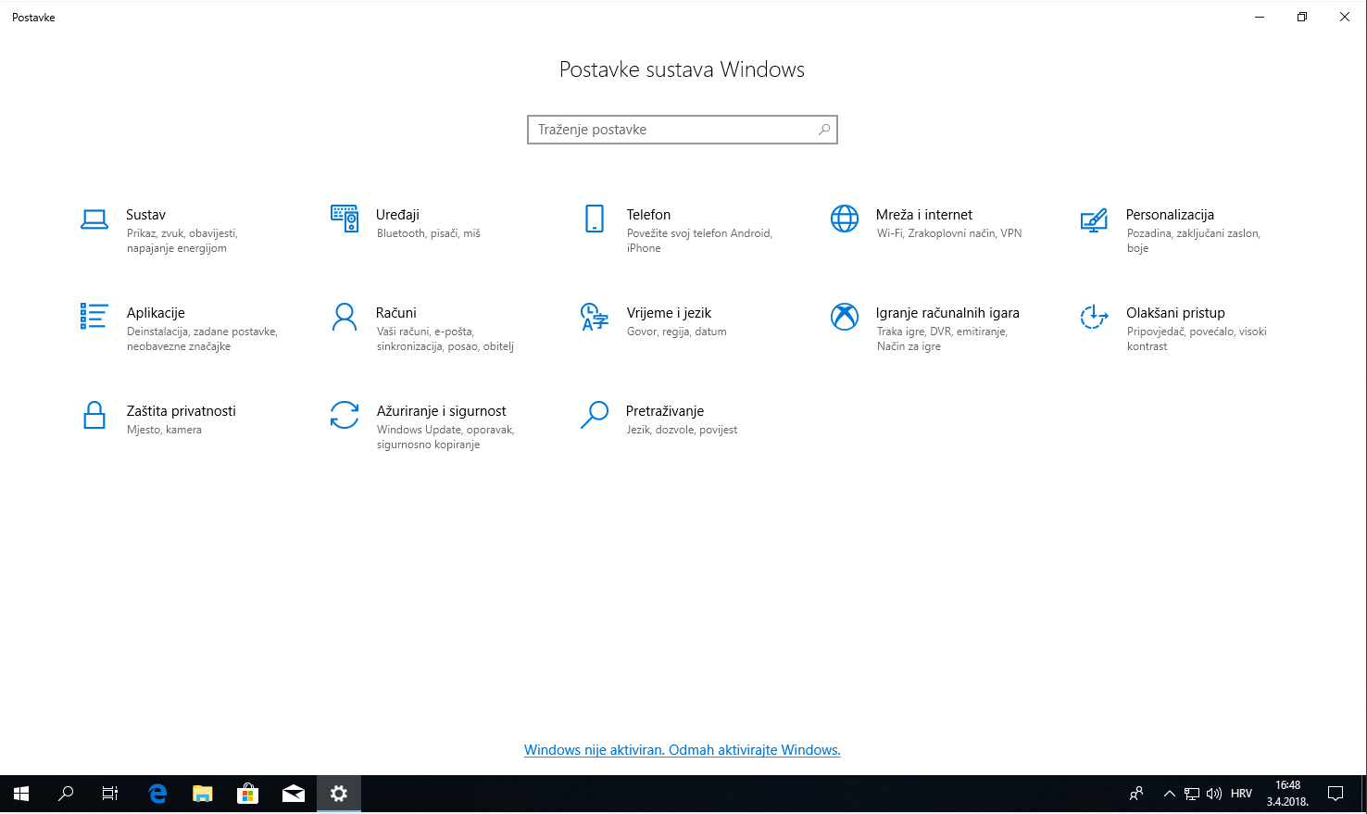The height and width of the screenshot is (814, 1367).
Task: Open the Računi person icon
Action: tap(345, 317)
